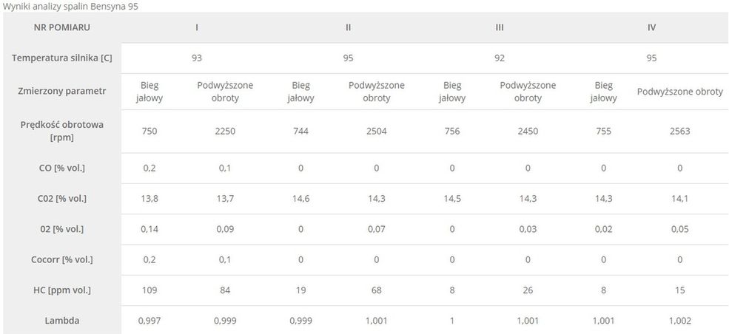The width and height of the screenshot is (729, 334).
Task: Click the HC value '68'
Action: [x=376, y=290]
